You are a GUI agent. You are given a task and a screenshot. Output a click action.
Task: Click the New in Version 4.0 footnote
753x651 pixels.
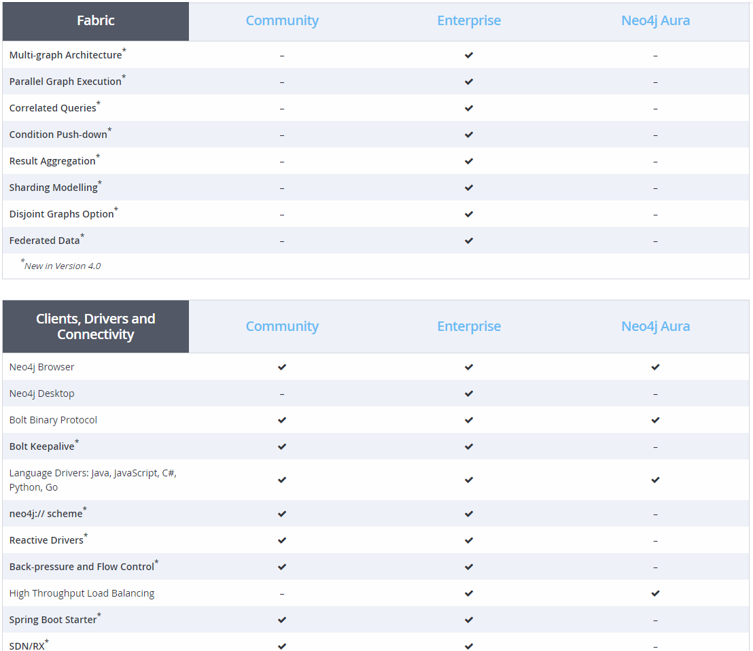[x=60, y=265]
